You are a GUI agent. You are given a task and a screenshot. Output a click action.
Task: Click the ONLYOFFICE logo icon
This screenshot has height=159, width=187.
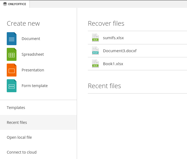[5, 4]
